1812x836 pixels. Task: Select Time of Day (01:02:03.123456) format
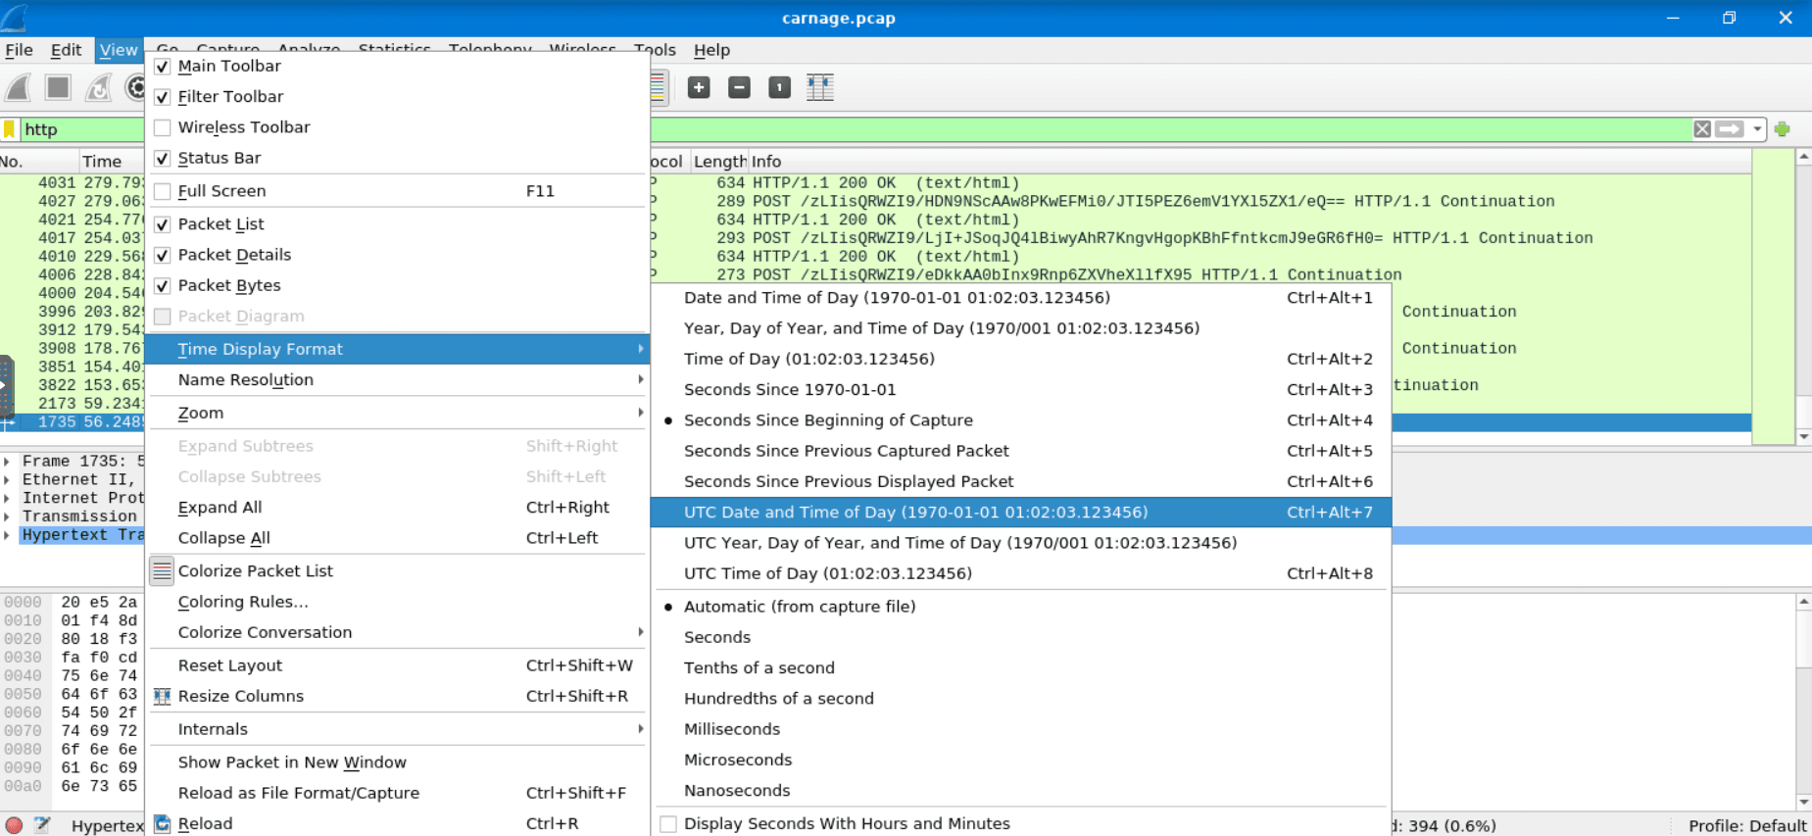pyautogui.click(x=1021, y=360)
